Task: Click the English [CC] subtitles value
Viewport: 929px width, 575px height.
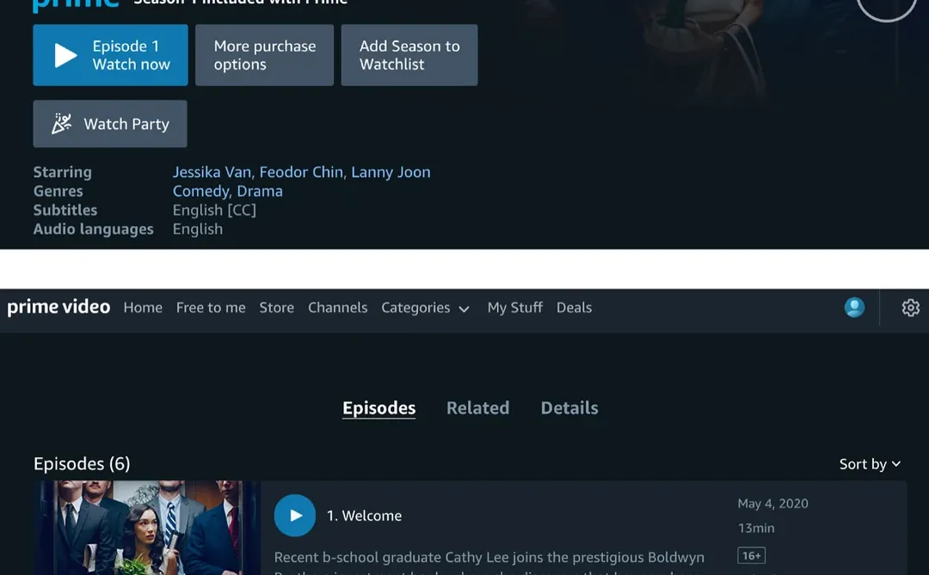Action: [214, 211]
